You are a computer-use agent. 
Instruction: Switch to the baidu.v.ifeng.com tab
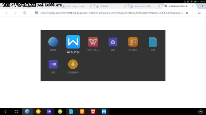[x=75, y=6]
